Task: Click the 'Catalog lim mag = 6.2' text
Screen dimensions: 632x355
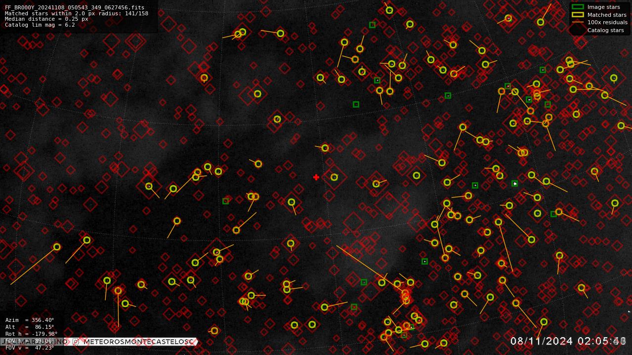Action: click(40, 25)
